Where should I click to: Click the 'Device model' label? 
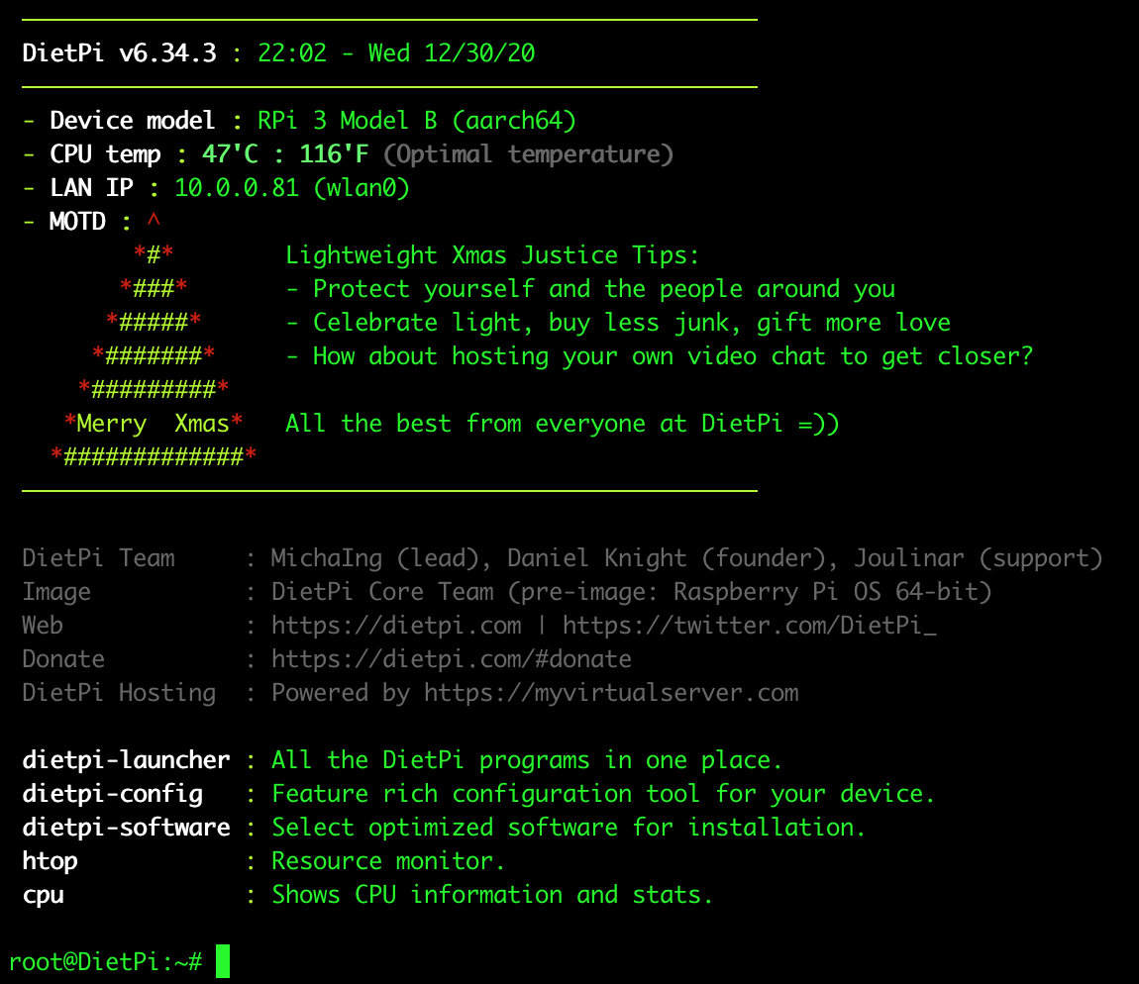coord(132,121)
